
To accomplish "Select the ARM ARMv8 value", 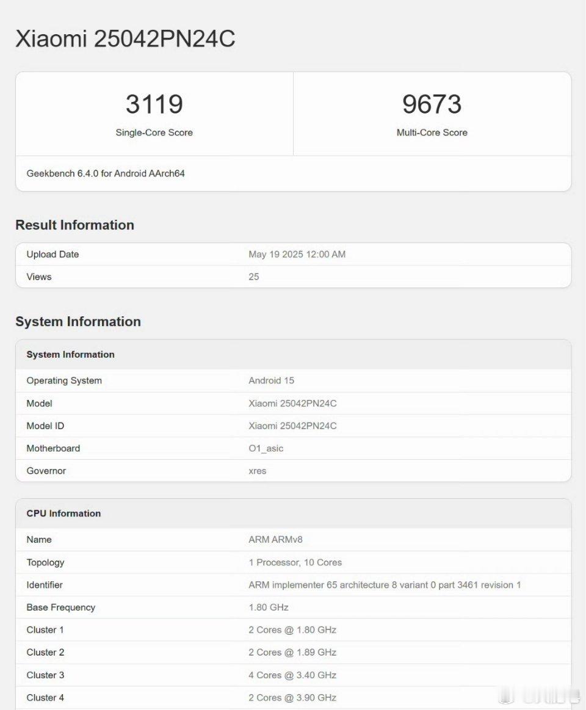I will click(x=275, y=540).
